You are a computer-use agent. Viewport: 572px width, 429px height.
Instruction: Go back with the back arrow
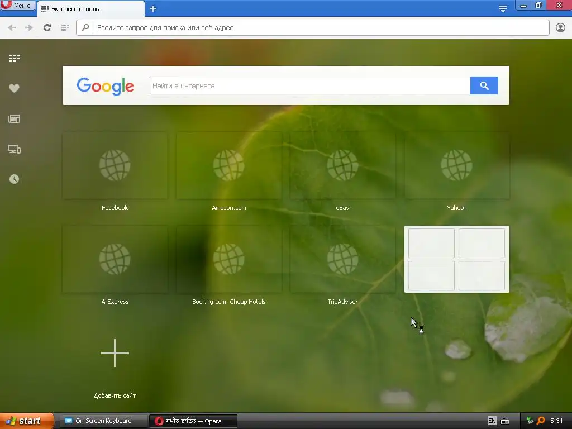pyautogui.click(x=12, y=28)
